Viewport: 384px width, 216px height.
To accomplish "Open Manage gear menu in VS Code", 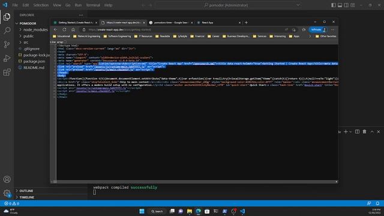I will point(7,193).
